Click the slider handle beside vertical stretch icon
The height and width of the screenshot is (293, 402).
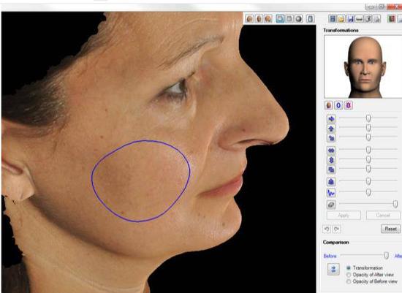click(368, 159)
